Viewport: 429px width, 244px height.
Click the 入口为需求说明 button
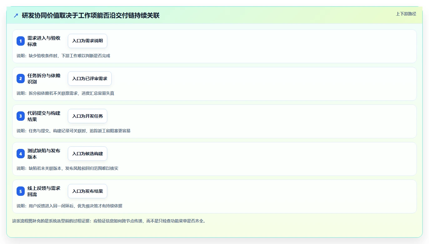(x=88, y=41)
